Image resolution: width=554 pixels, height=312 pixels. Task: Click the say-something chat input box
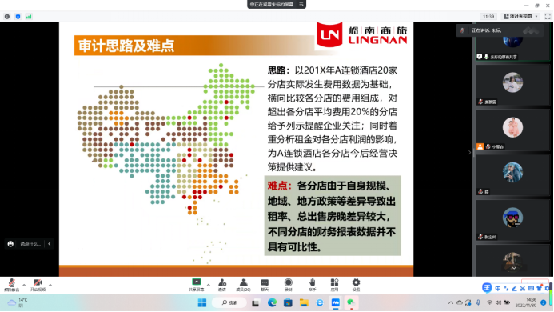coord(30,244)
